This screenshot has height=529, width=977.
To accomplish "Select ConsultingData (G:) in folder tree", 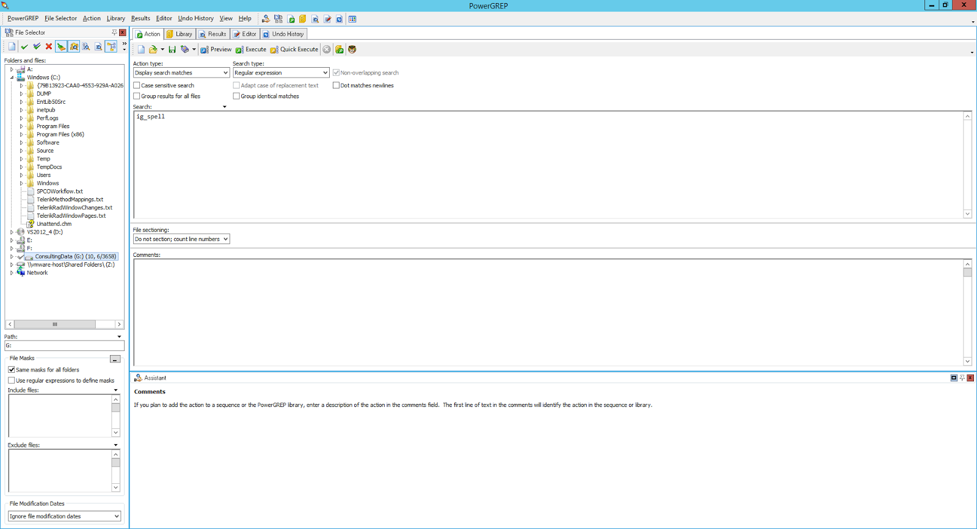I will coord(75,256).
